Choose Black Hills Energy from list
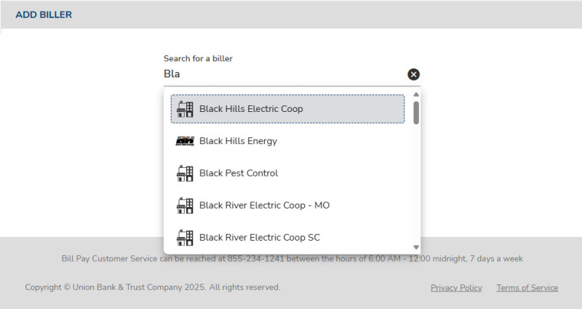582x309 pixels. pyautogui.click(x=238, y=141)
